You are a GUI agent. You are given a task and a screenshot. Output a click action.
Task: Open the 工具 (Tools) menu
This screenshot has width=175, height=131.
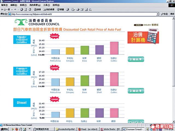pos(46,5)
